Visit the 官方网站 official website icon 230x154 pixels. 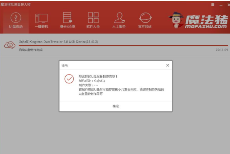tap(145, 20)
